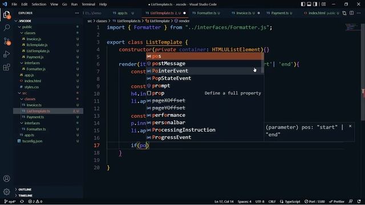Open Explorer more actions ellipsis

click(77, 13)
